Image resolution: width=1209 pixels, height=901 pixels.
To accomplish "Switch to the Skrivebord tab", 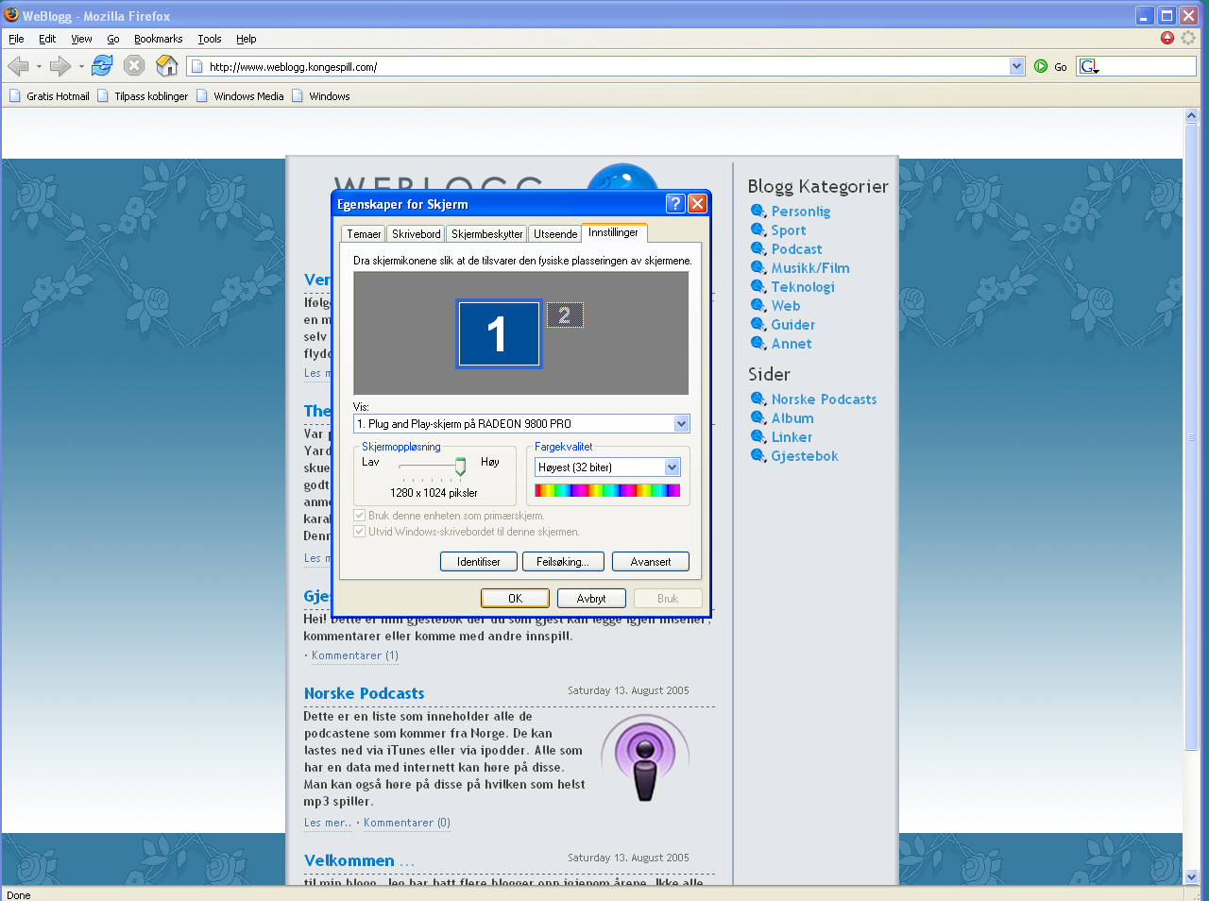I will click(x=417, y=234).
